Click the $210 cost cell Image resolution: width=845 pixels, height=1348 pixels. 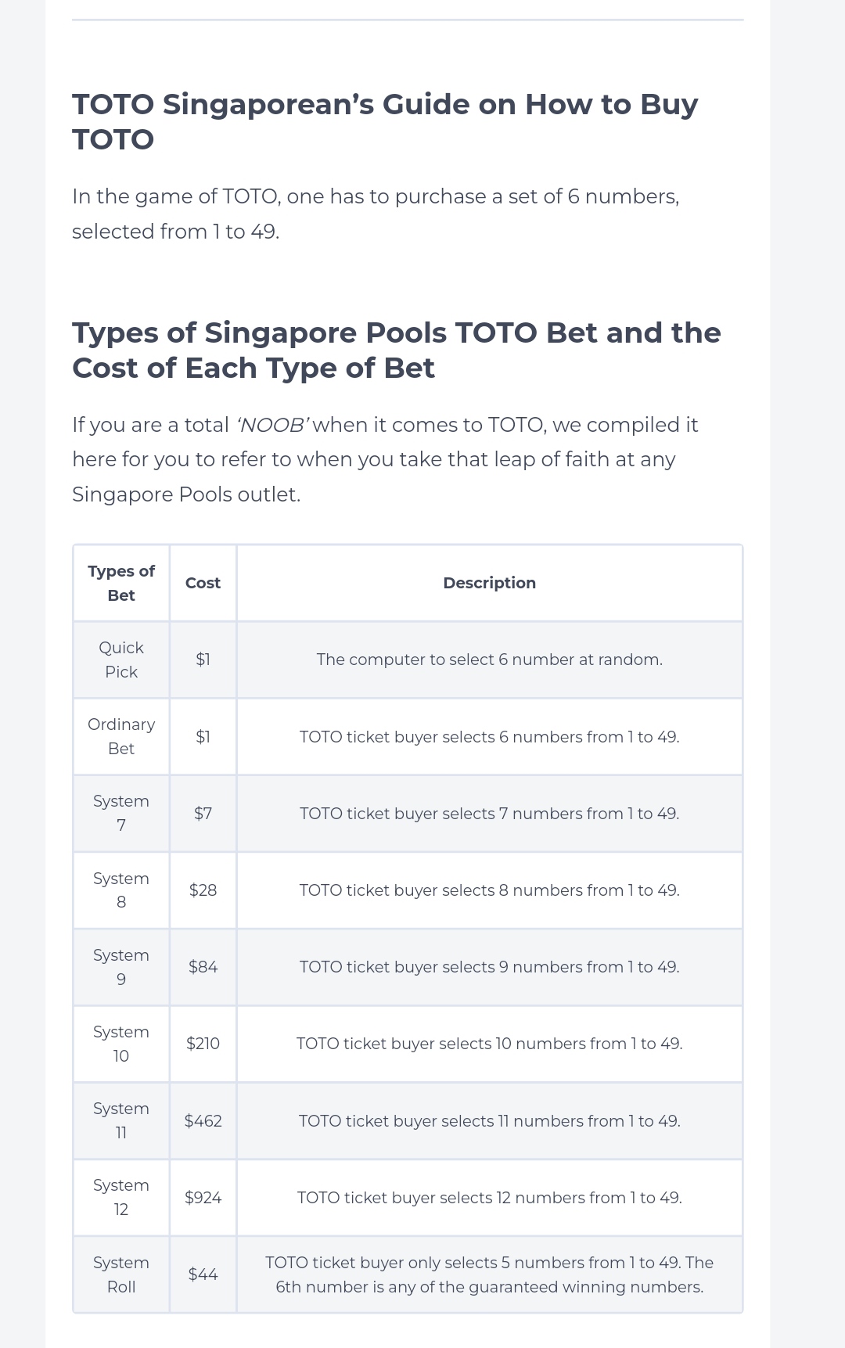203,1044
